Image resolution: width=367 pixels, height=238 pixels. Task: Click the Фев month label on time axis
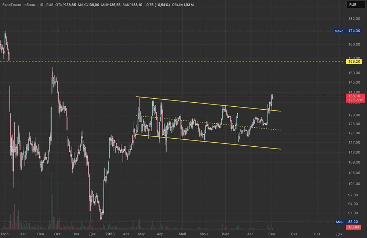[126, 234]
